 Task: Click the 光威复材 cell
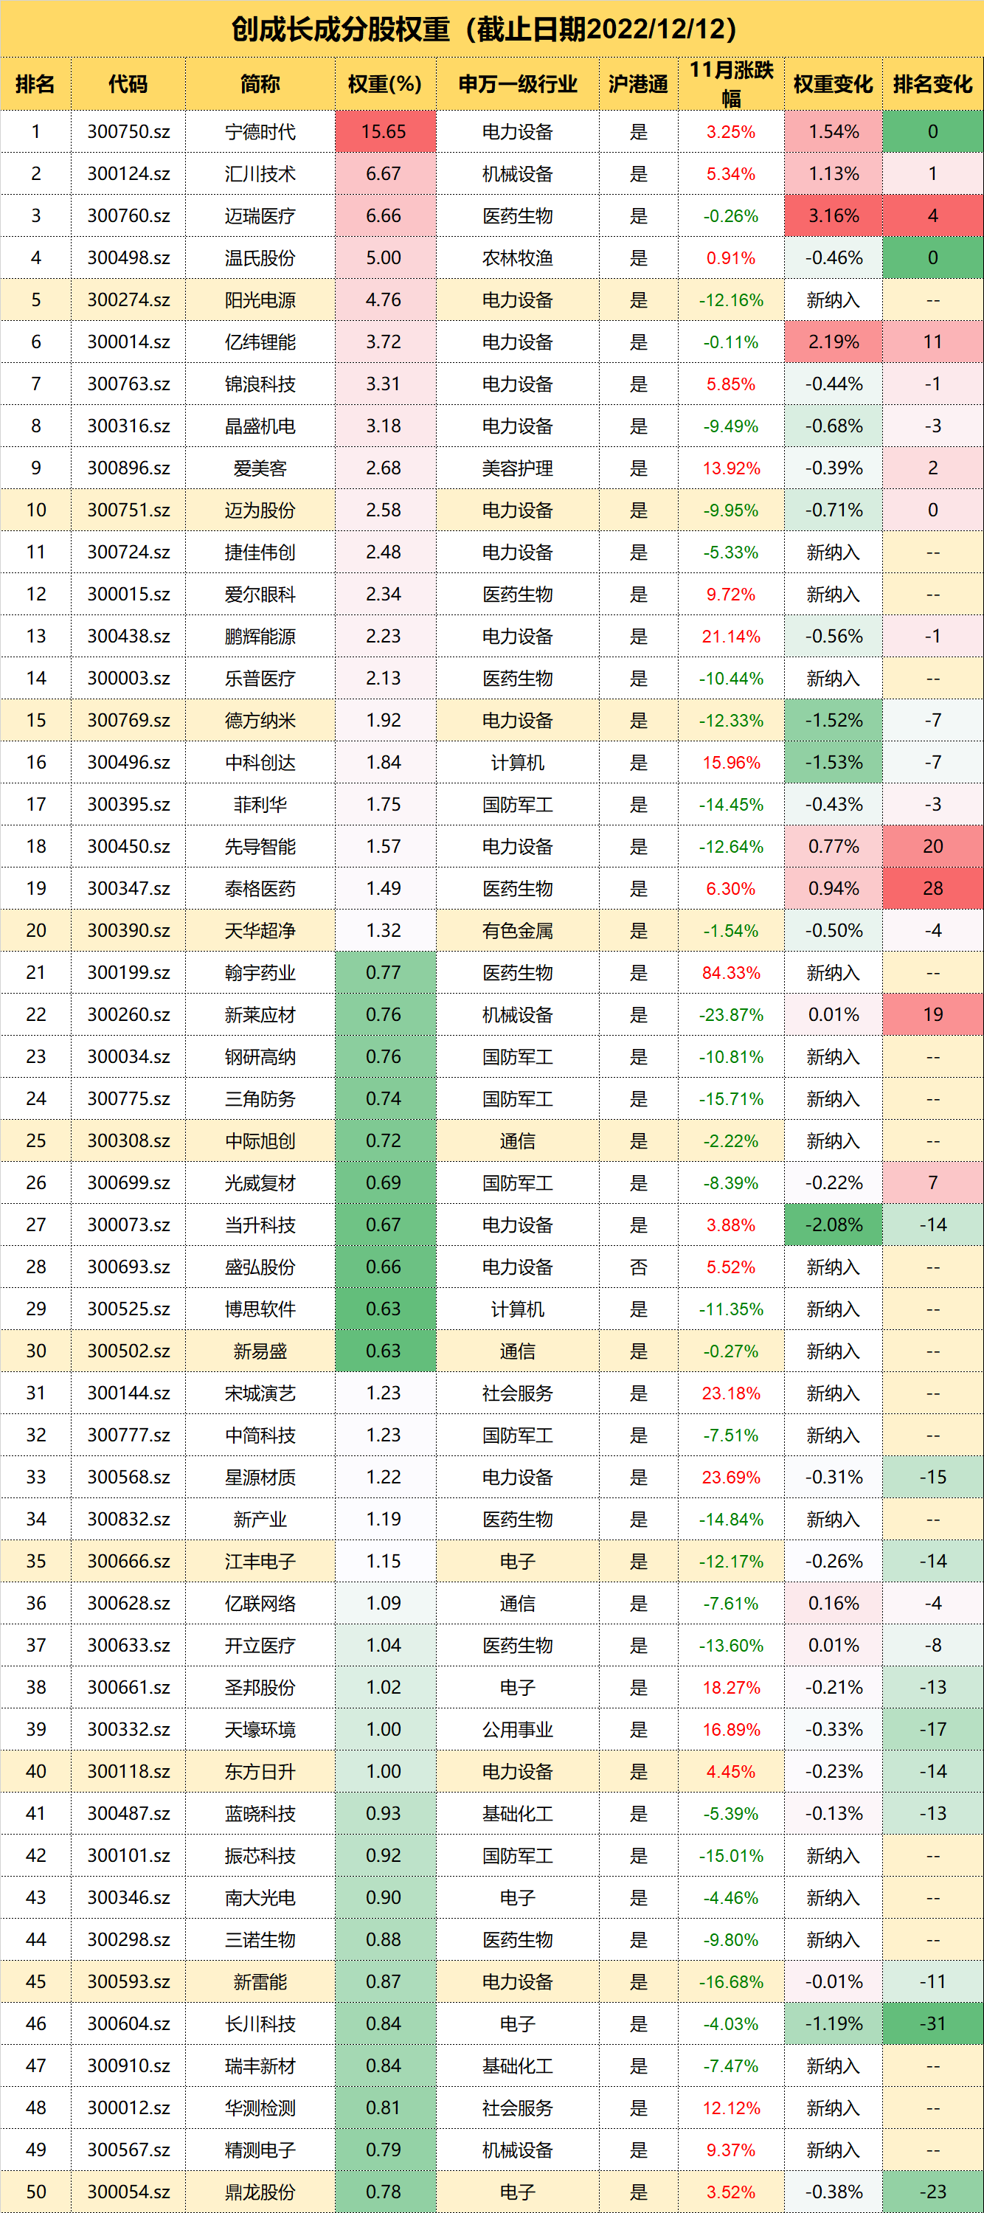(260, 1183)
